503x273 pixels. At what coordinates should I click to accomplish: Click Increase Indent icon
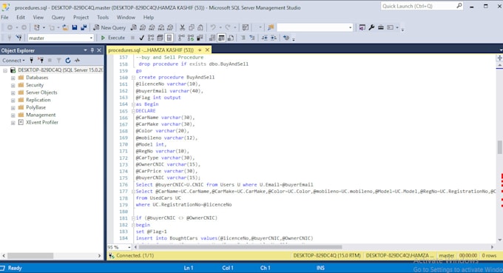point(273,38)
